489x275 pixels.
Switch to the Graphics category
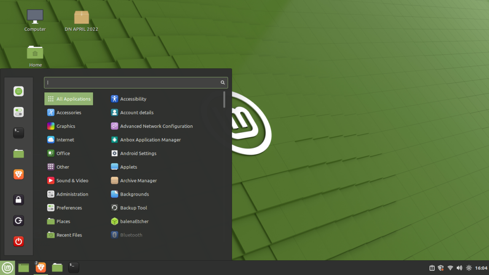pyautogui.click(x=66, y=126)
